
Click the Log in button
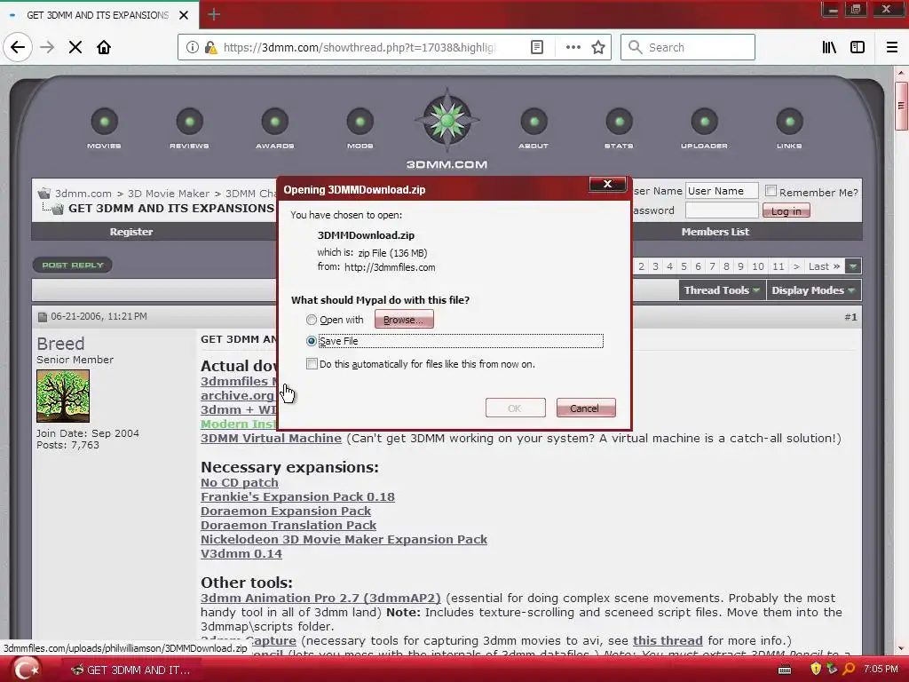[786, 211]
